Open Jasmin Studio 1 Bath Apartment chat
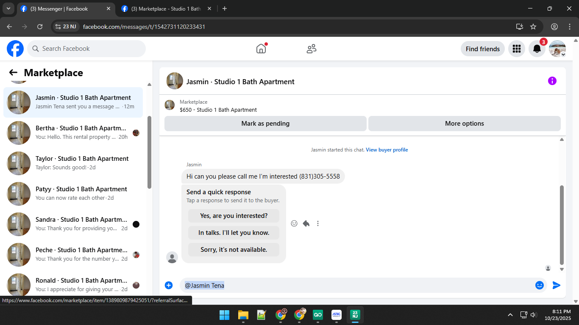Viewport: 579px width, 325px height. (x=73, y=102)
